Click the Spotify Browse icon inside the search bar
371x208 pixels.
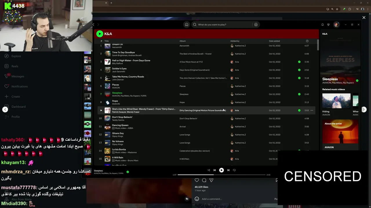[x=256, y=25]
